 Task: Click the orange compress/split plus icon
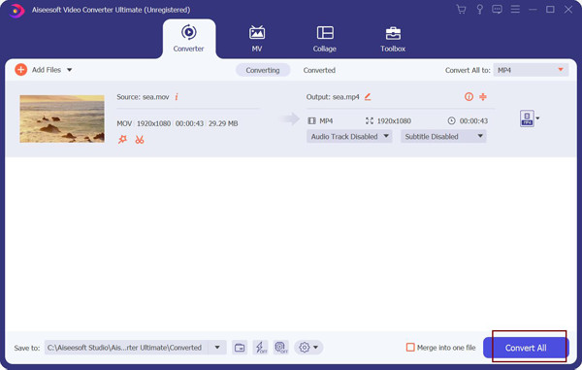(483, 97)
